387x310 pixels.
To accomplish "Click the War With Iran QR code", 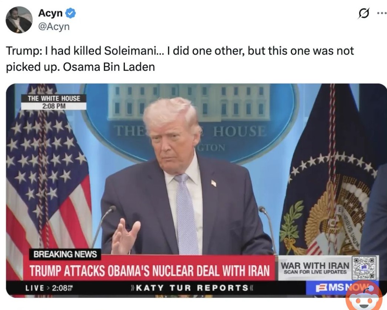I will click(364, 268).
